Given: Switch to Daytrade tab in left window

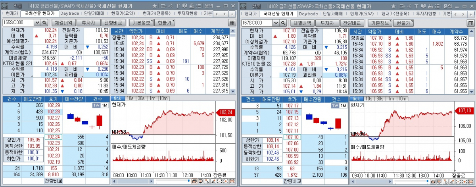Looking at the screenshot, I should pos(69,13).
